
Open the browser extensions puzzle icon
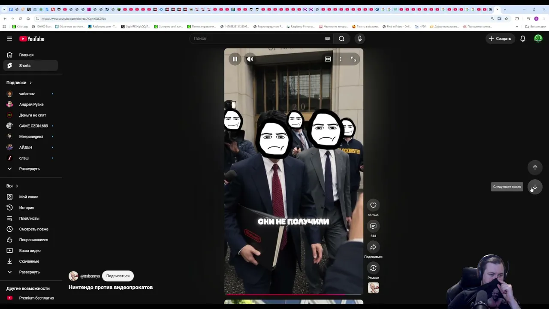(517, 18)
